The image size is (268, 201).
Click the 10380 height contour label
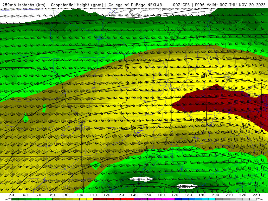(x=45, y=23)
